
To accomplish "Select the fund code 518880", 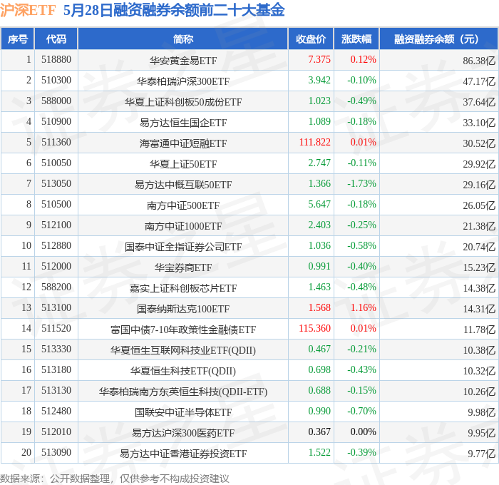I will coord(56,59).
